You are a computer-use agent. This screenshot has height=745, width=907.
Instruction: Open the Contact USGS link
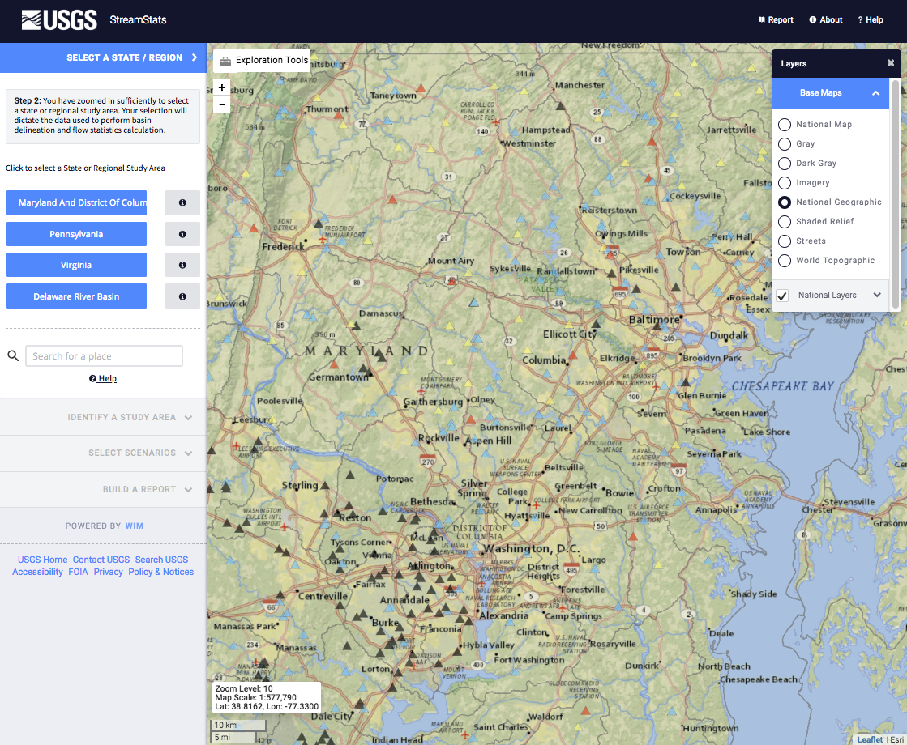pyautogui.click(x=101, y=560)
